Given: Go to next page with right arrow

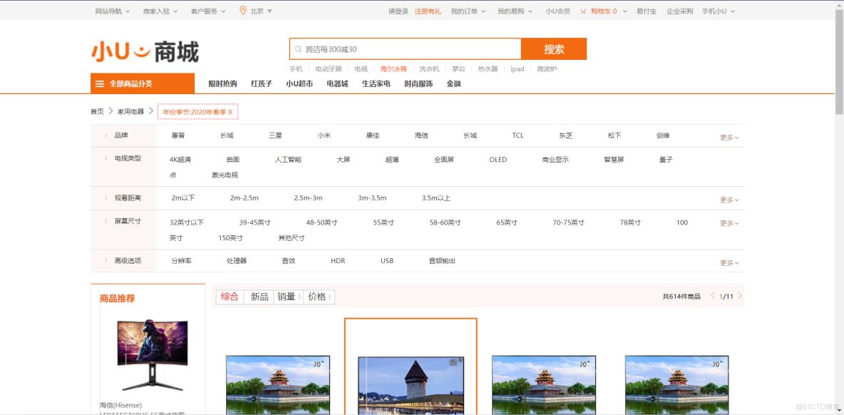Looking at the screenshot, I should pyautogui.click(x=739, y=294).
